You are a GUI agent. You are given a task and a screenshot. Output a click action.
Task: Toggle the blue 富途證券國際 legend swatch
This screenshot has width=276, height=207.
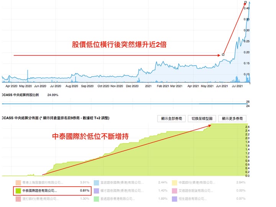pyautogui.click(x=97, y=183)
